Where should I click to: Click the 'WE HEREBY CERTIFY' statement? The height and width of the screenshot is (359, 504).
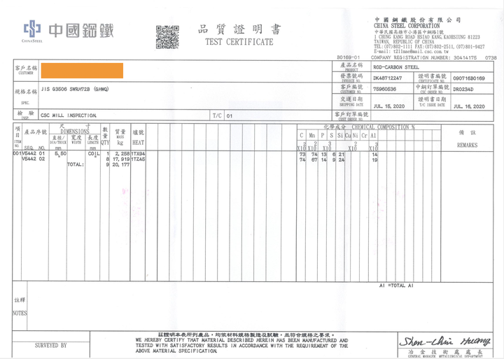[241, 346]
